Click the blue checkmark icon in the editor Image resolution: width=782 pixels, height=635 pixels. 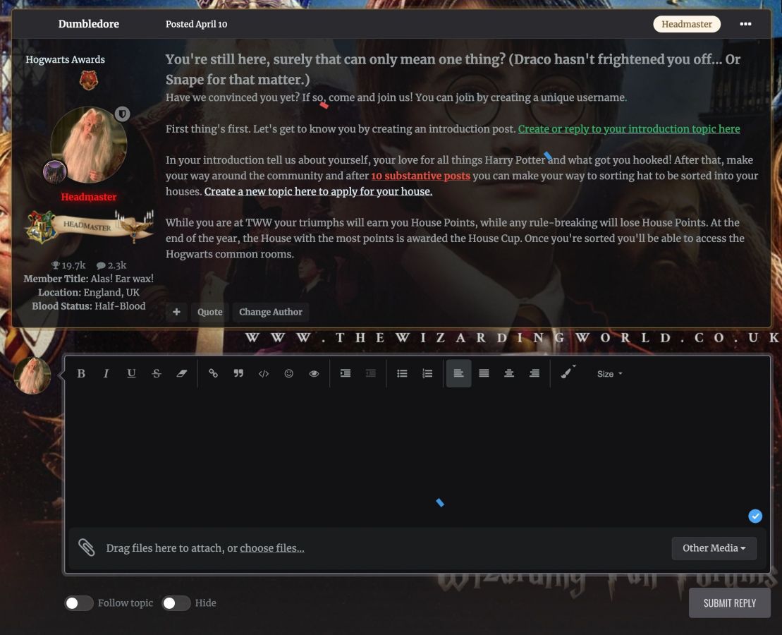755,516
